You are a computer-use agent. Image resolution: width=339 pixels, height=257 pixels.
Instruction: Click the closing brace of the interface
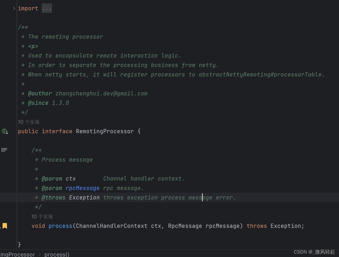[x=19, y=245]
